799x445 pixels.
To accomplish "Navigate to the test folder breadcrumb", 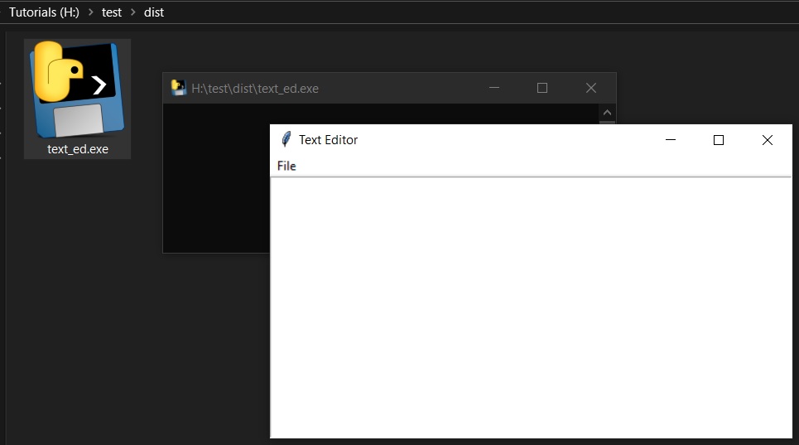I will click(112, 12).
